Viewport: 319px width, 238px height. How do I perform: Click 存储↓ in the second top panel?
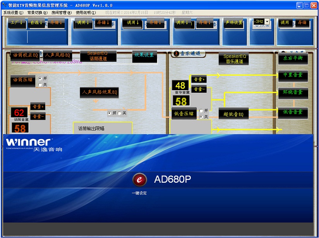(103, 23)
